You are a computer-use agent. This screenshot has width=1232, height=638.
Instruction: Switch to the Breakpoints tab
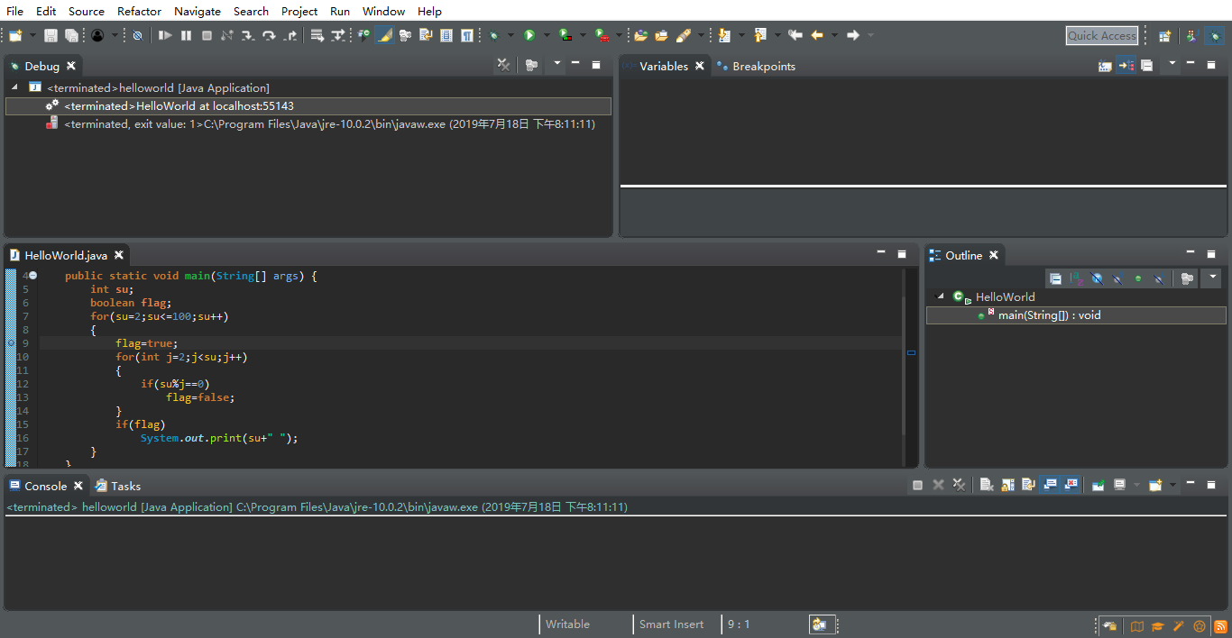(x=756, y=66)
